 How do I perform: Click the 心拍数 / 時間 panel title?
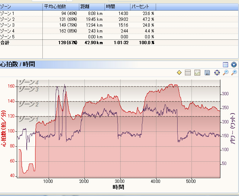tap(18, 64)
